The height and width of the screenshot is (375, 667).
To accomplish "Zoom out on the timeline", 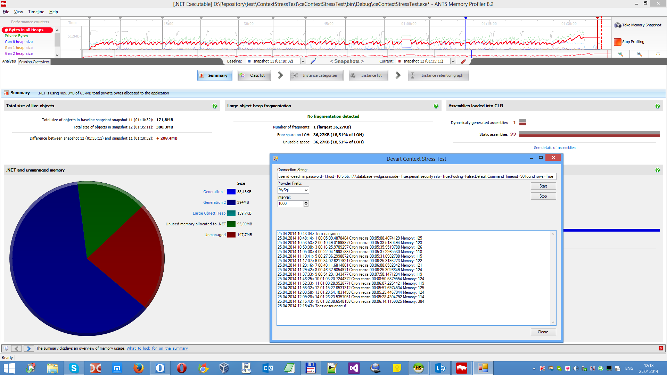I will click(x=639, y=54).
